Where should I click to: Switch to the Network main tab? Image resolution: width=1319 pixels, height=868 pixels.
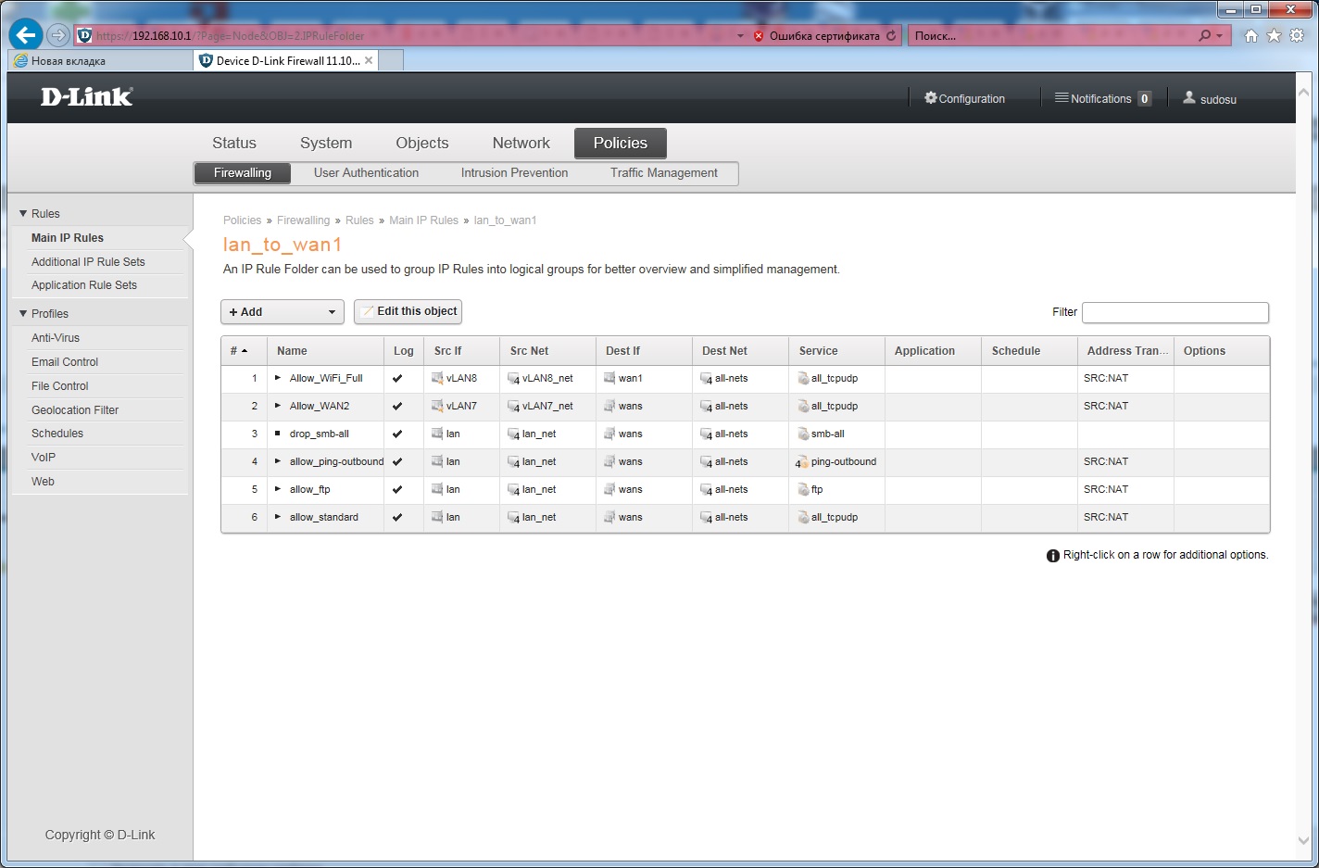pos(521,143)
